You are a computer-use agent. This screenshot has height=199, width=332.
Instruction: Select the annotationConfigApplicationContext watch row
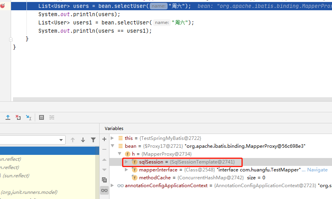(221, 186)
